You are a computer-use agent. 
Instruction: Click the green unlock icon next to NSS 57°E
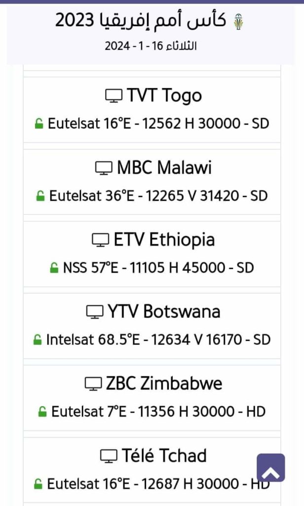(54, 268)
